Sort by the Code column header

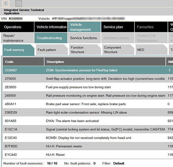pos(24,62)
